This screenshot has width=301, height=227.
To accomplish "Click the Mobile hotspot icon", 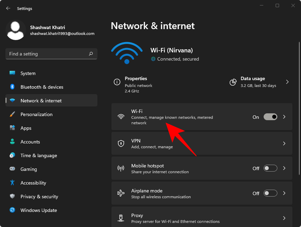I will tap(121, 168).
